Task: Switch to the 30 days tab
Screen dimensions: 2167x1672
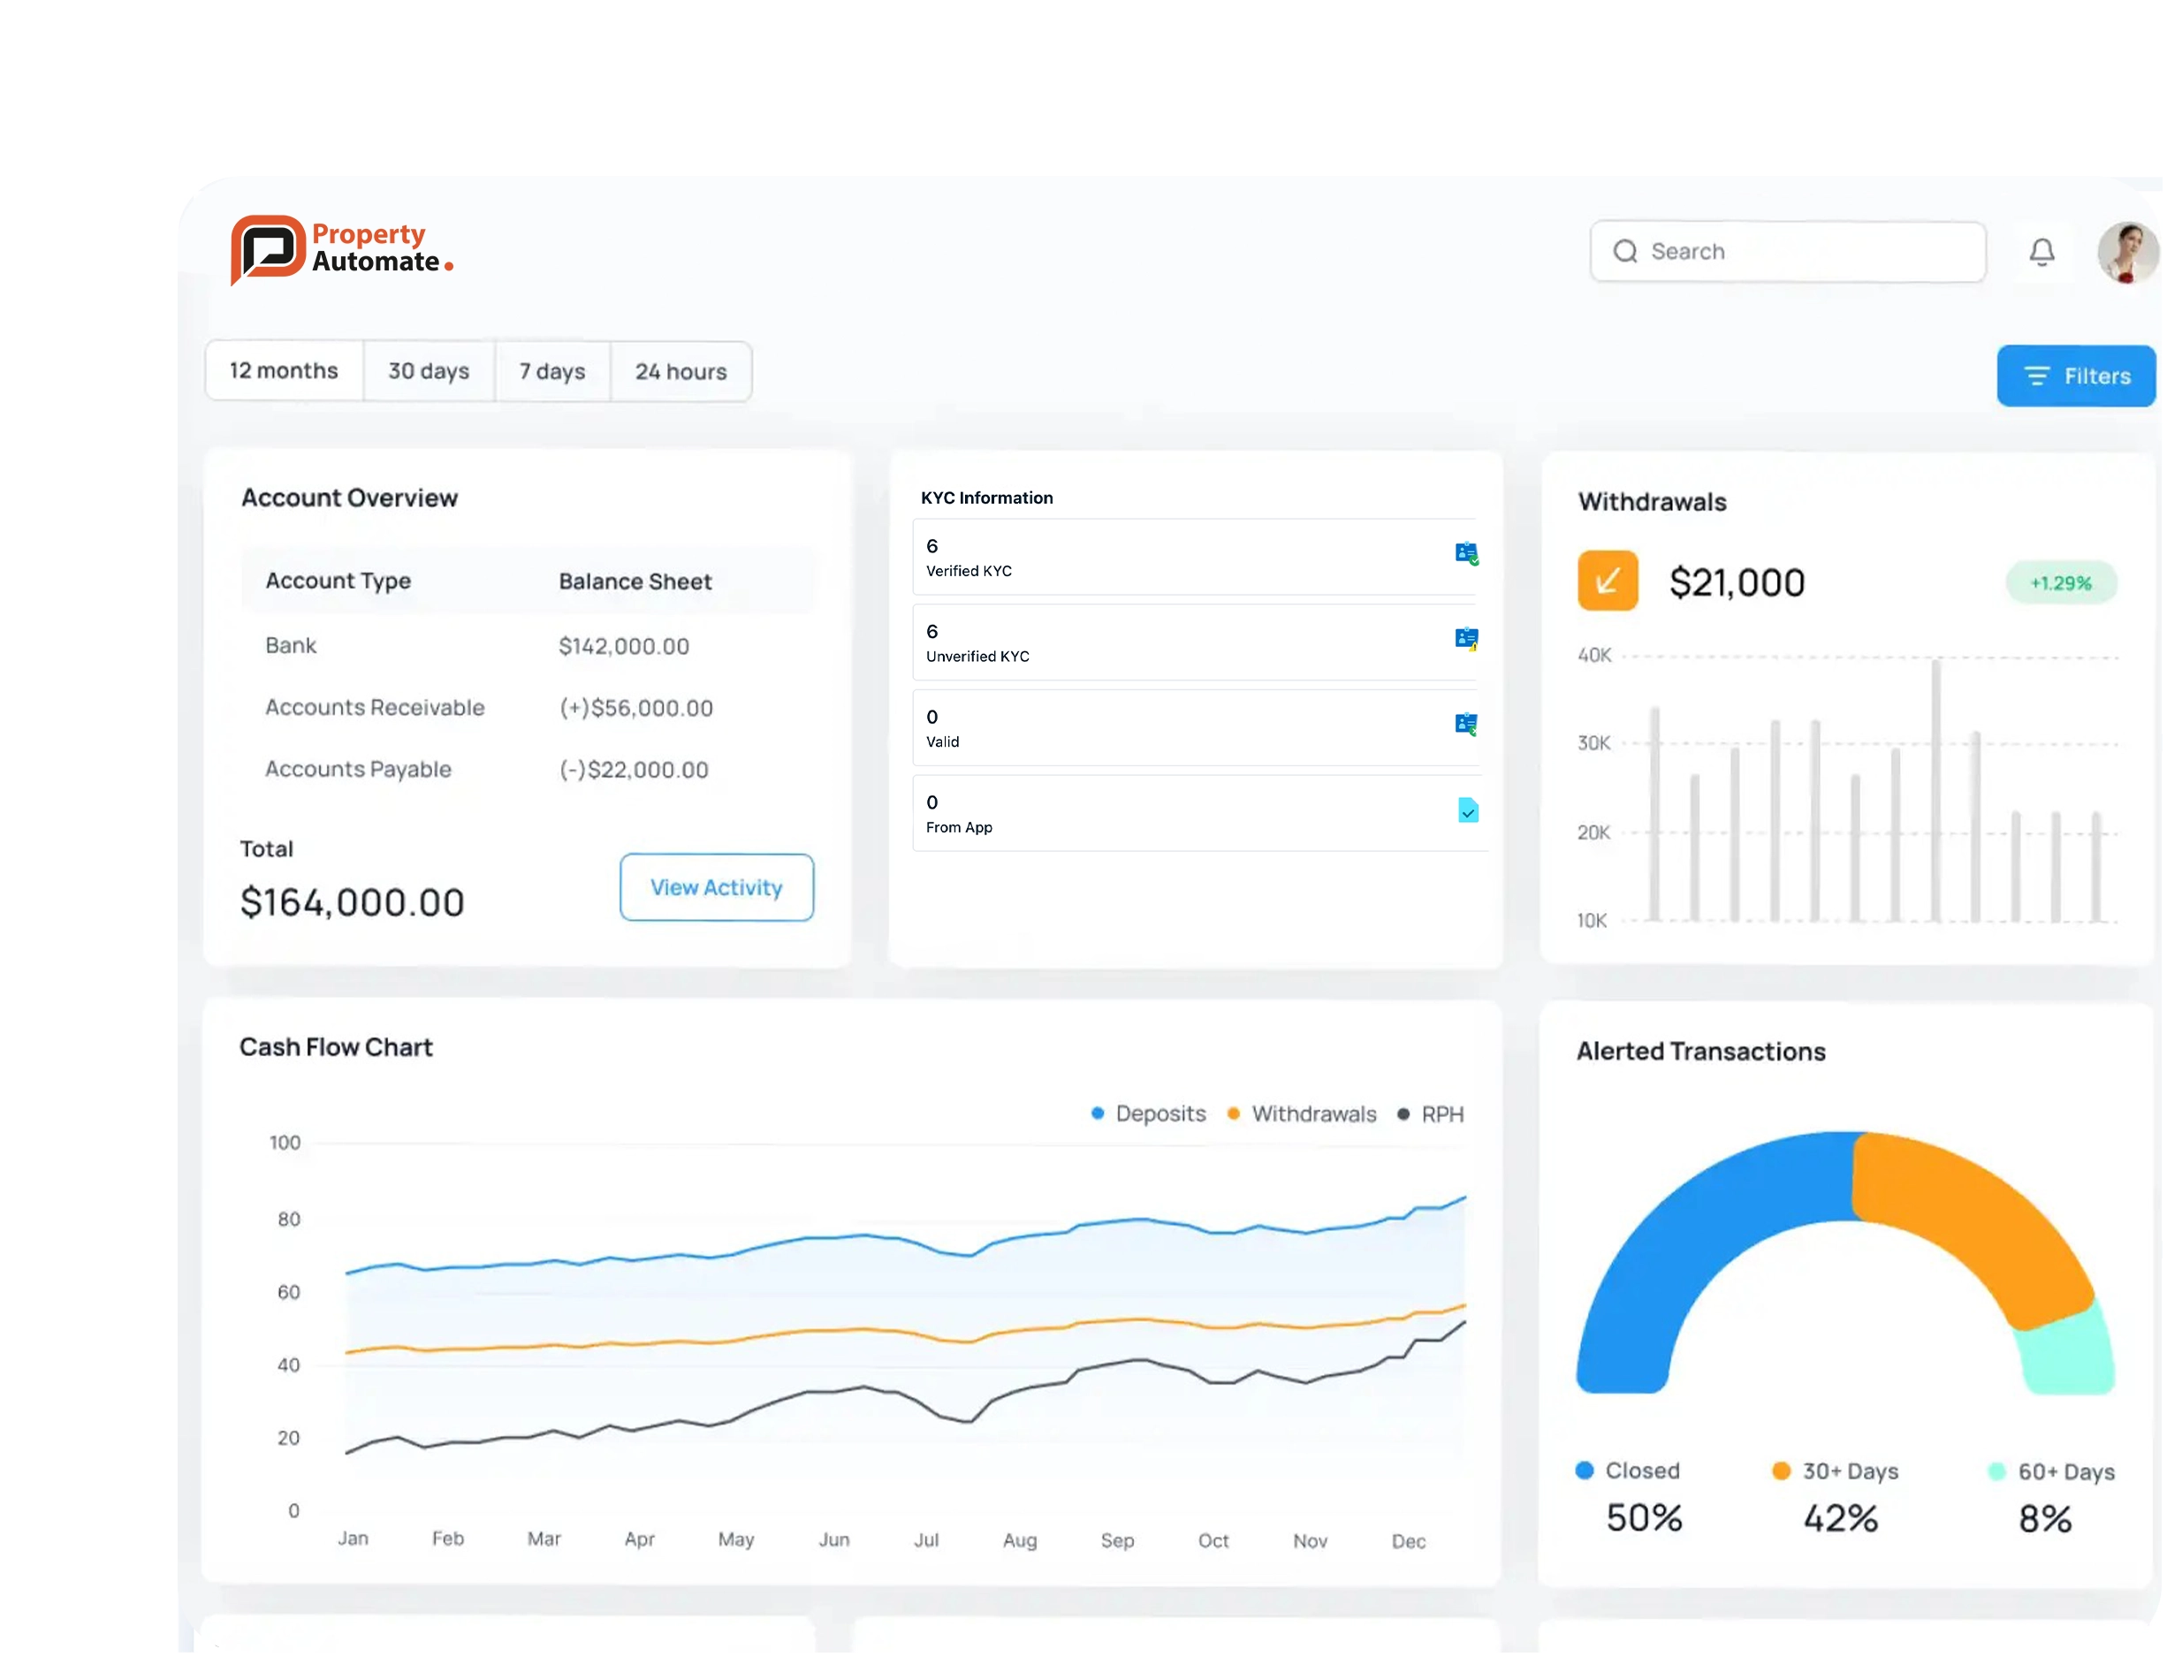Action: 429,371
